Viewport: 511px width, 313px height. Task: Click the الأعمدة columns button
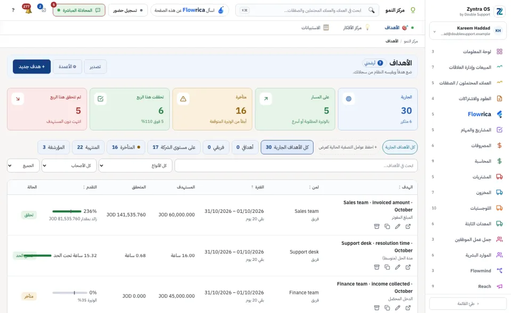point(68,67)
